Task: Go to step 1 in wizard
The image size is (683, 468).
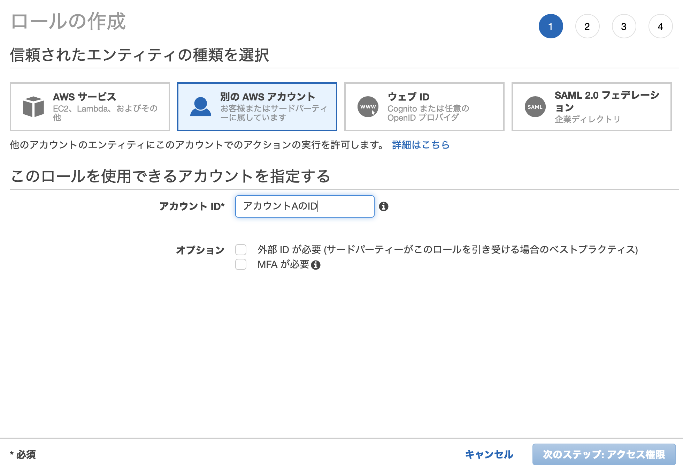Action: (x=551, y=26)
